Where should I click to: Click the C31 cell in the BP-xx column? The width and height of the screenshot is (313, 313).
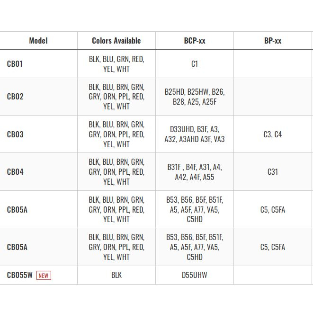(273, 172)
